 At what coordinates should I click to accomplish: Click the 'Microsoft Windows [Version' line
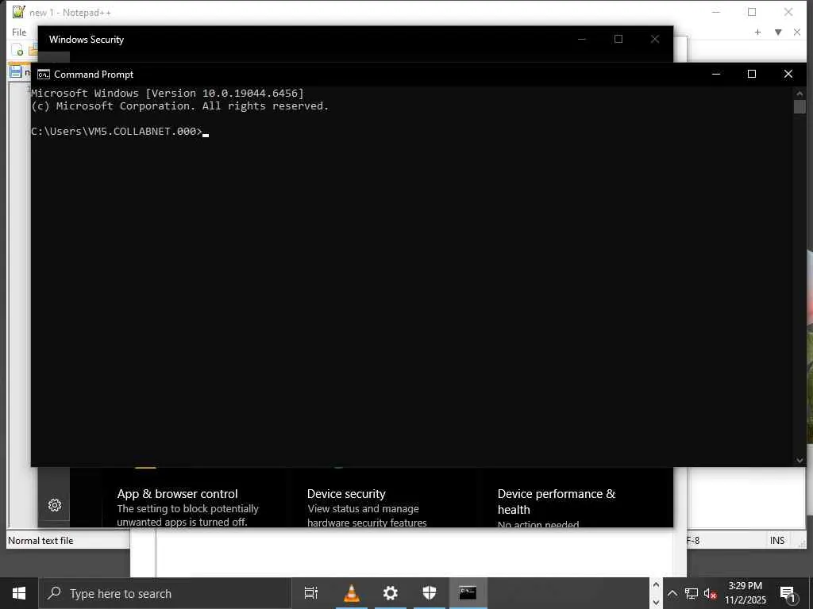(x=168, y=94)
